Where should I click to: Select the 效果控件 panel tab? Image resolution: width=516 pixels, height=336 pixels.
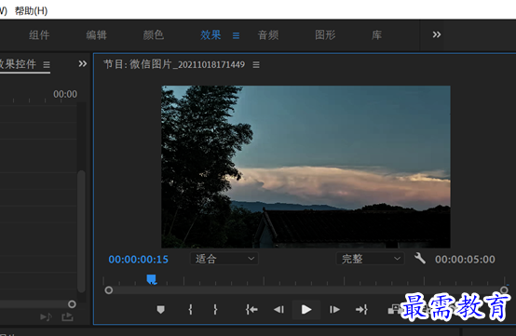coord(18,64)
